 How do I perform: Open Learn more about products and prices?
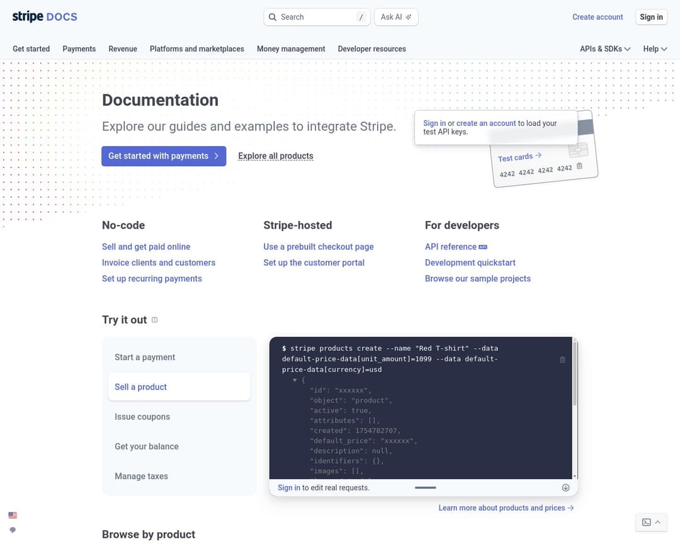click(x=506, y=508)
